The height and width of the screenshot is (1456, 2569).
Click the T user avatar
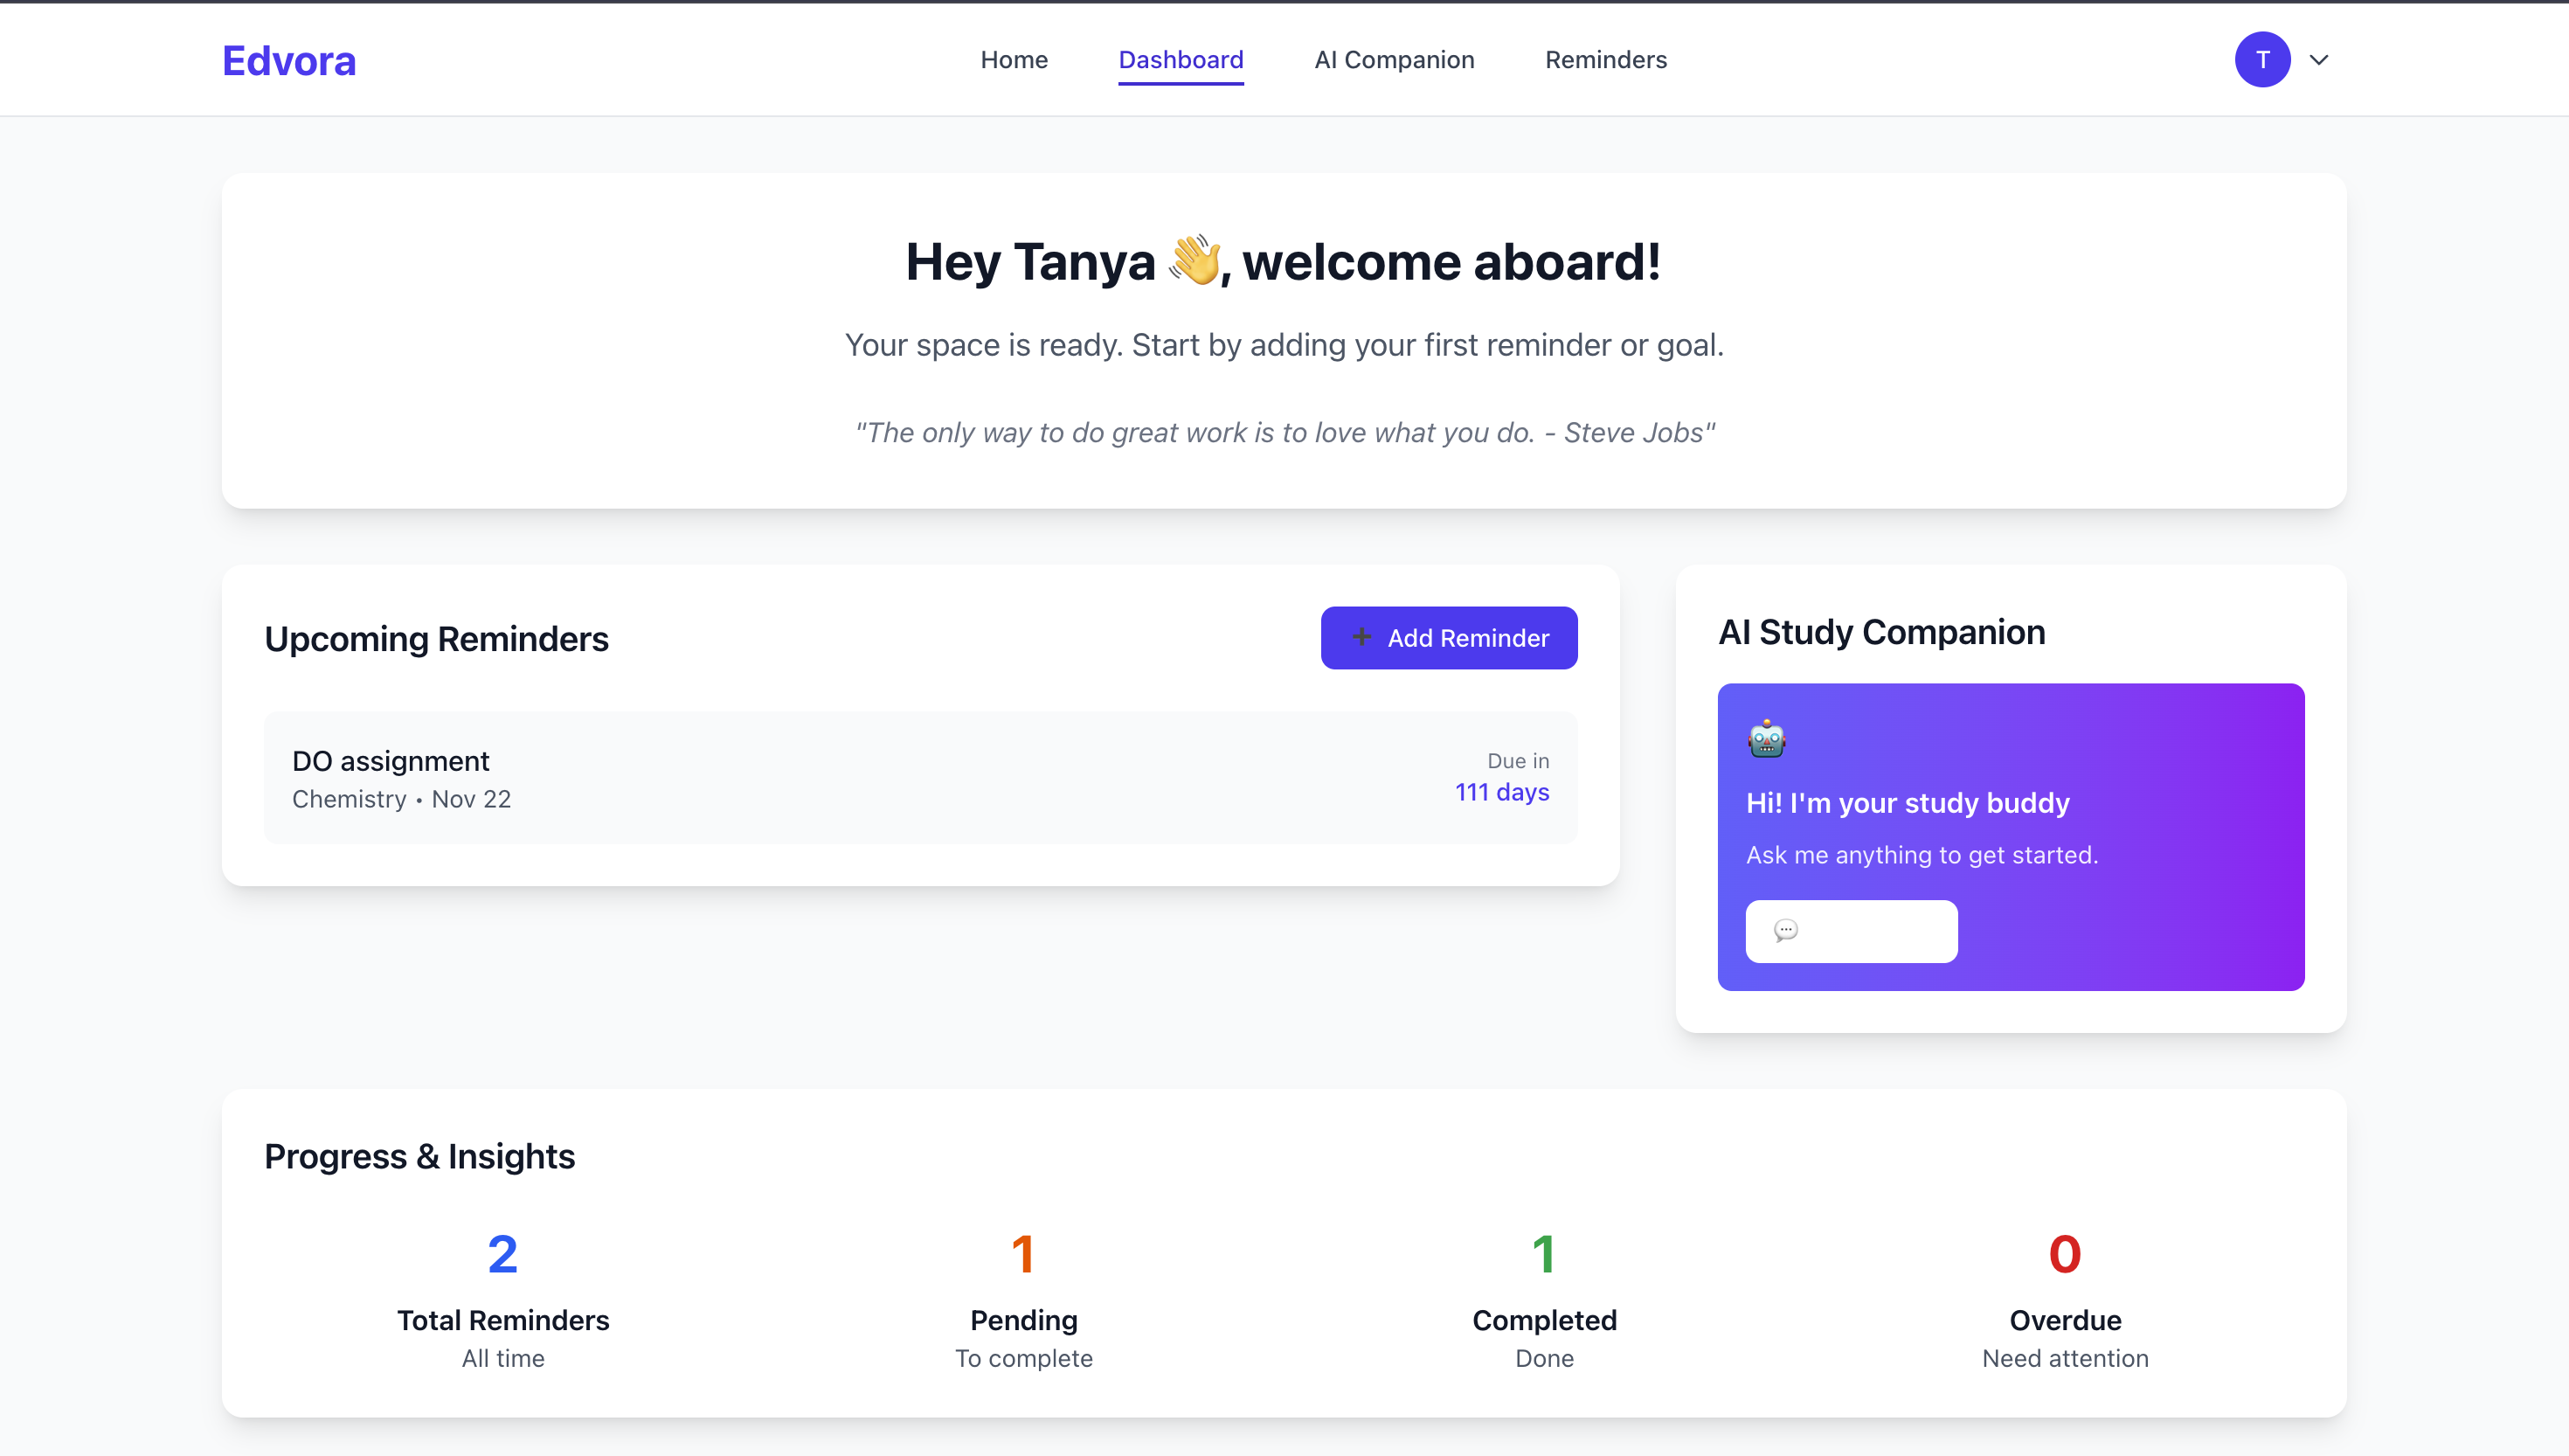[x=2262, y=60]
